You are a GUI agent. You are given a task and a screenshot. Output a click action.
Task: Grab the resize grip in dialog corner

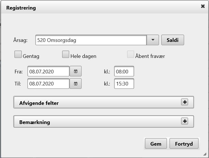(x=205, y=154)
